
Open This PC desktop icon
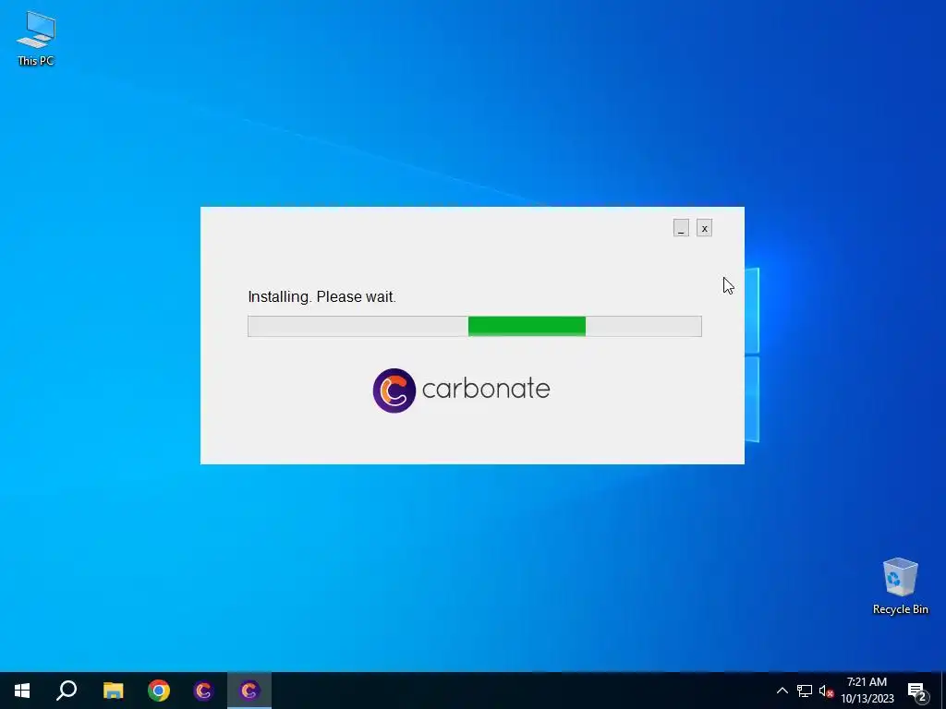[36, 38]
